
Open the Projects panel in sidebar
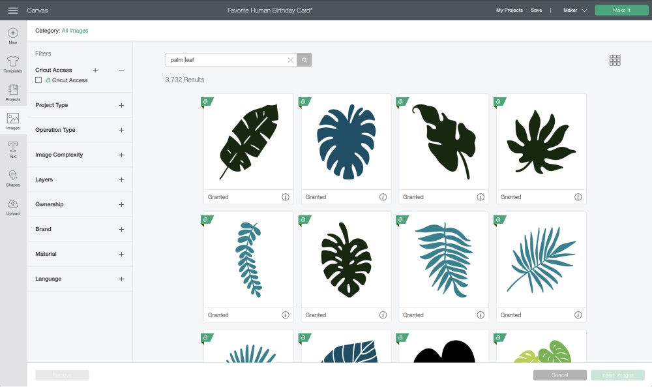13,93
